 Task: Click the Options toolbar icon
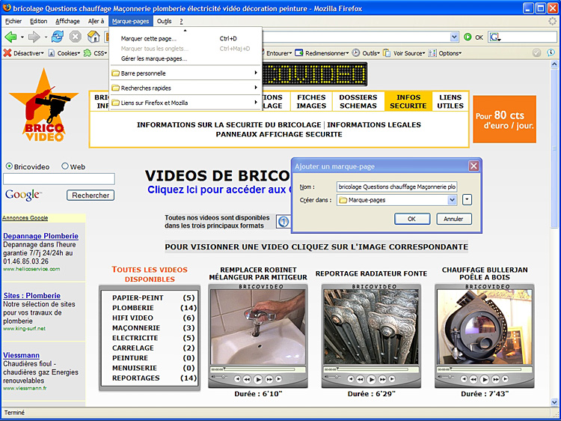432,53
